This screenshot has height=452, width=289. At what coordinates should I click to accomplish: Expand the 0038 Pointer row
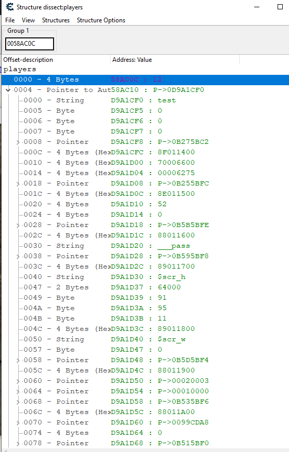18,256
